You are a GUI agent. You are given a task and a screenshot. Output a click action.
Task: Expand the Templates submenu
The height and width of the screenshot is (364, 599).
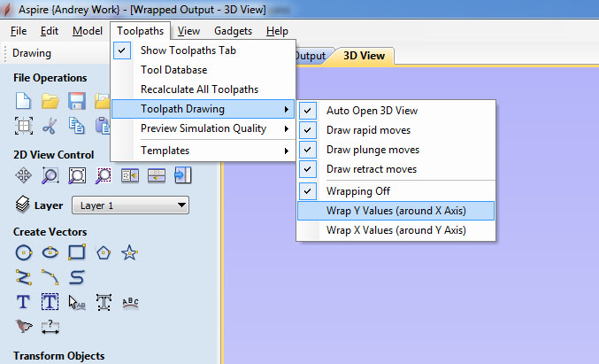point(204,151)
